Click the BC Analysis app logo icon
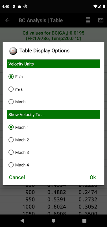The image size is (107, 227). [13, 51]
